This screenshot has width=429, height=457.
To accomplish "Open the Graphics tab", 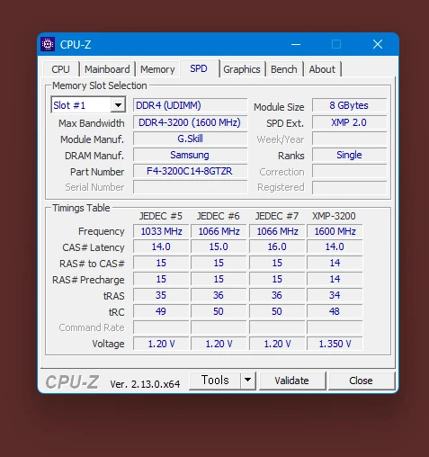I will (242, 69).
